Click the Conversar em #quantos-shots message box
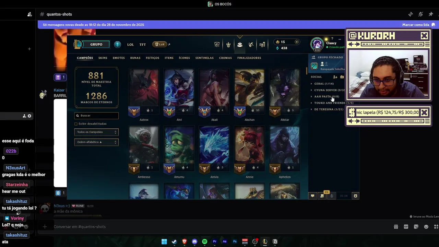The image size is (439, 247). pyautogui.click(x=219, y=227)
